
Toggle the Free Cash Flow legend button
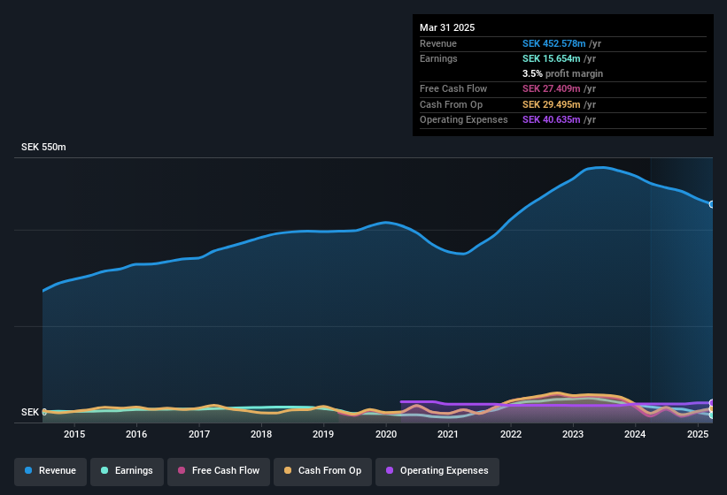point(219,471)
